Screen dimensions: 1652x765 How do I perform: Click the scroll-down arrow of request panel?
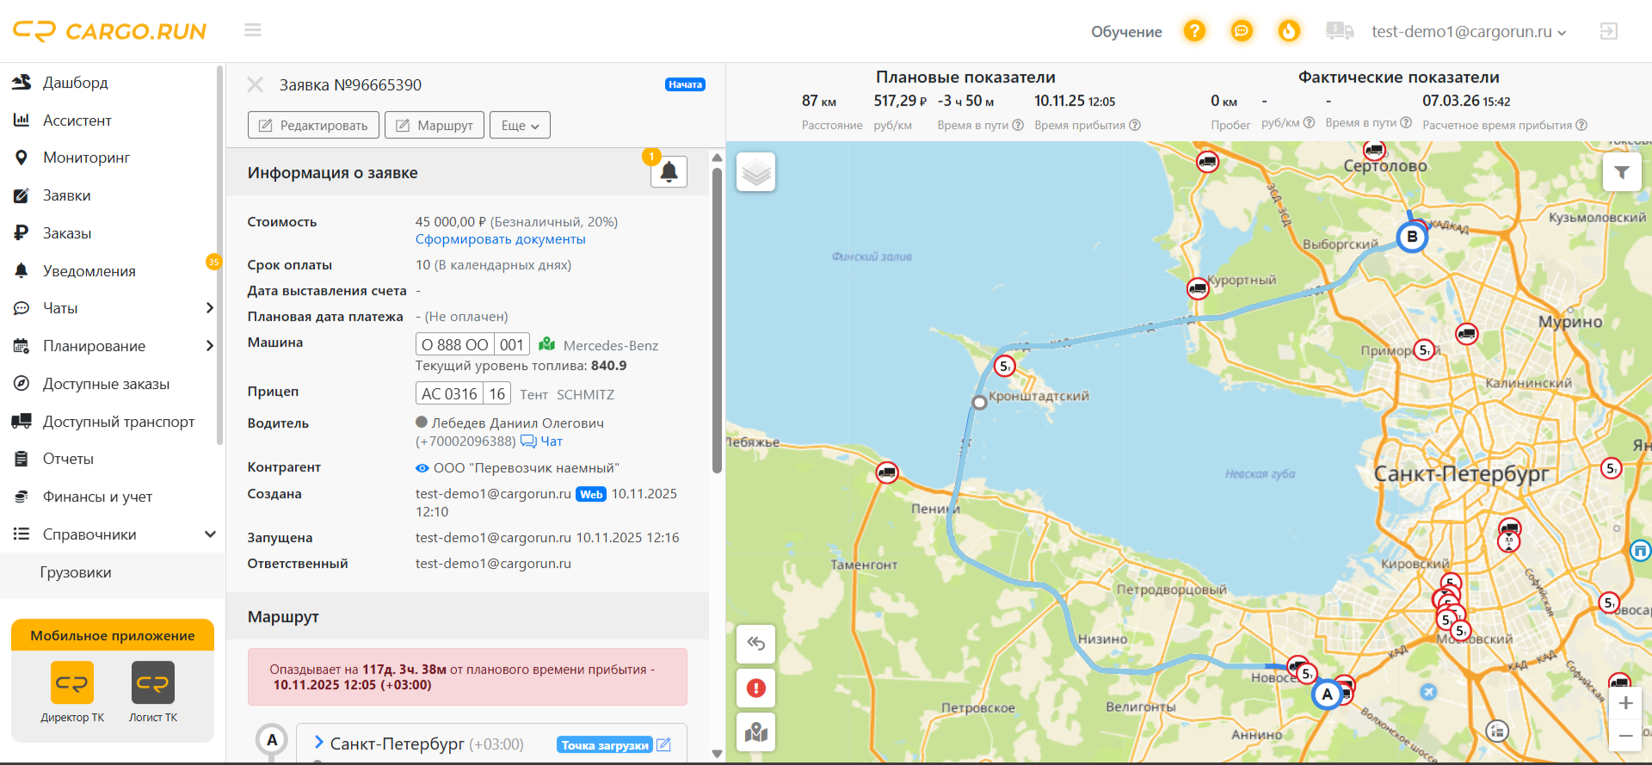(x=717, y=754)
